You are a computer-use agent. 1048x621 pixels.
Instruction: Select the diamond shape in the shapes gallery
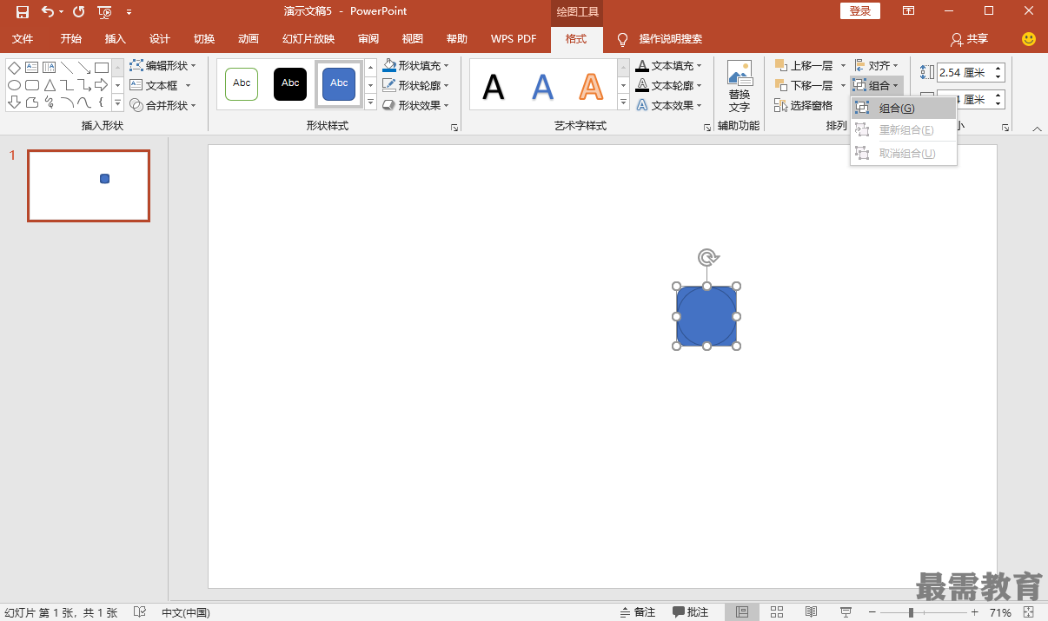pos(14,67)
